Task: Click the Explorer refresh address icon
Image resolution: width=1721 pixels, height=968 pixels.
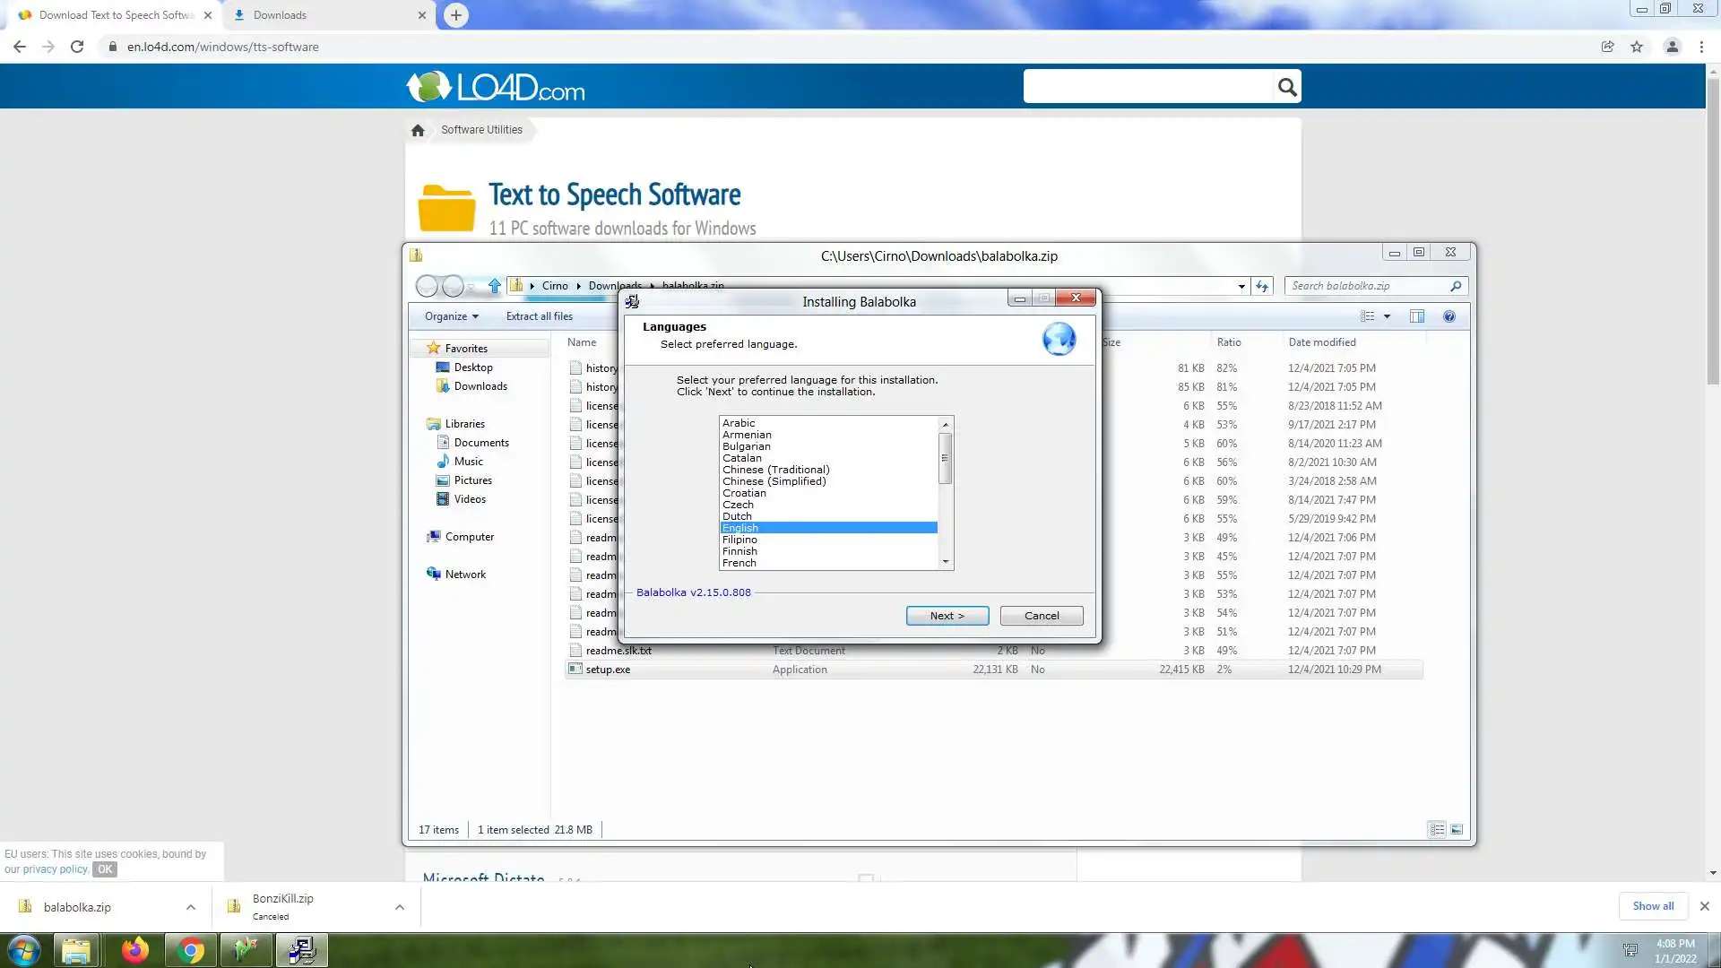Action: pyautogui.click(x=1262, y=286)
